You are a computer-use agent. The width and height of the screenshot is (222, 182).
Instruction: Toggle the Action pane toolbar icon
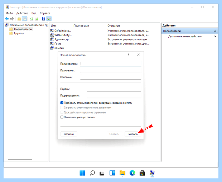(x=49, y=19)
